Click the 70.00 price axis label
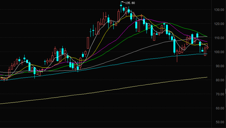226x128 pixels. tap(217, 94)
